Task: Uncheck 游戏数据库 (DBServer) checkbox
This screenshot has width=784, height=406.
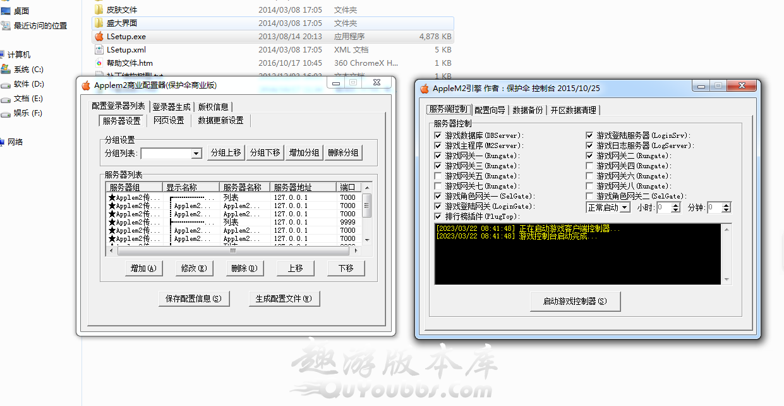Action: click(438, 135)
